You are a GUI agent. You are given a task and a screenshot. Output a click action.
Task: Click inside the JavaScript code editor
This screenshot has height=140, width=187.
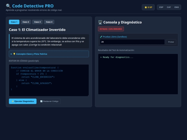(49, 80)
